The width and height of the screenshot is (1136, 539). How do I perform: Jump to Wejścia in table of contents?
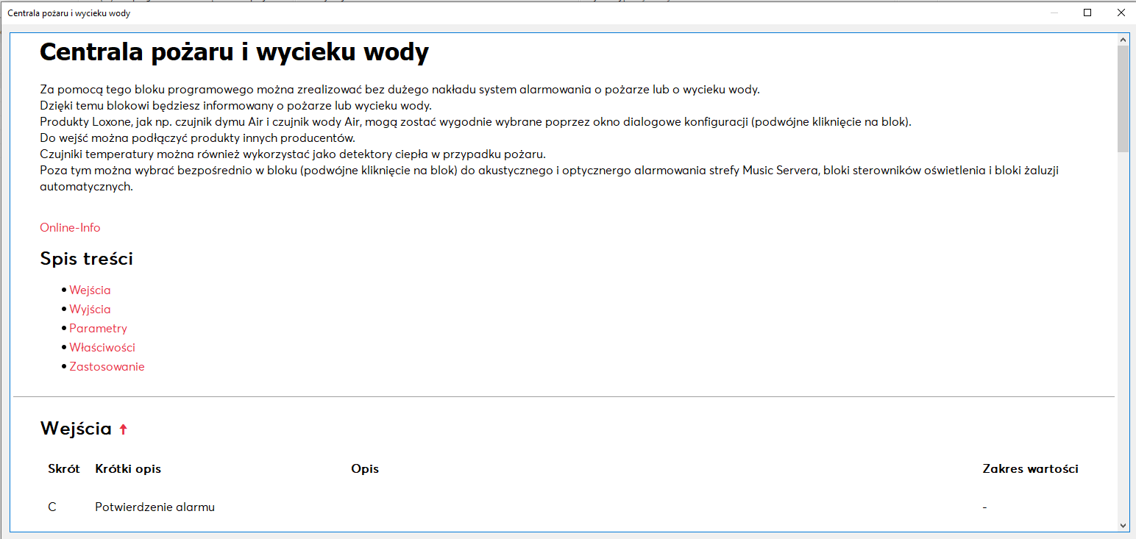(90, 290)
